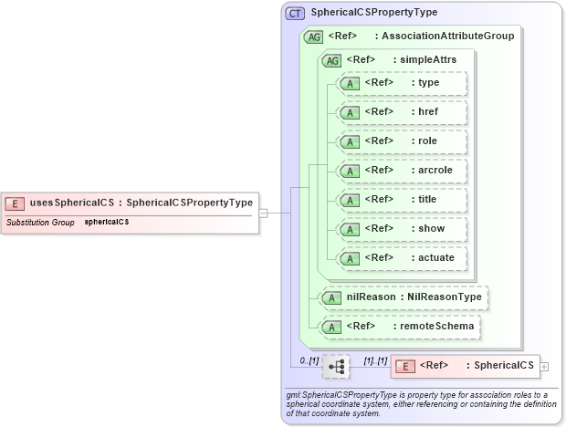
Task: Click the AG icon of AssociationAttributeGroup
Action: (313, 36)
